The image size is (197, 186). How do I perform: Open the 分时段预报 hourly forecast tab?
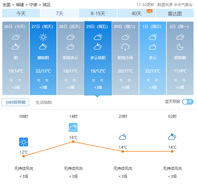(x=15, y=102)
